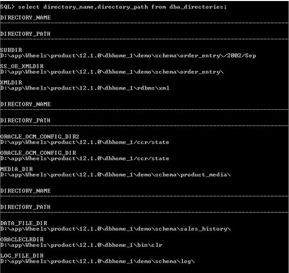Click the bin\clr path line

tap(81, 245)
